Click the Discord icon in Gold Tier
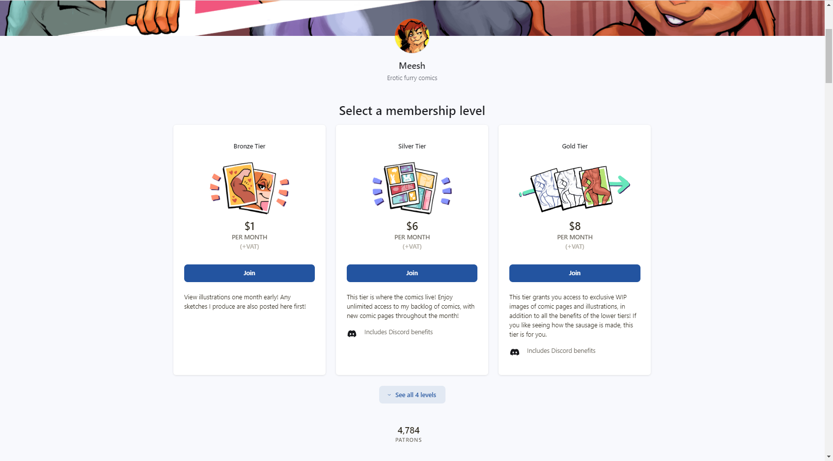 tap(514, 352)
